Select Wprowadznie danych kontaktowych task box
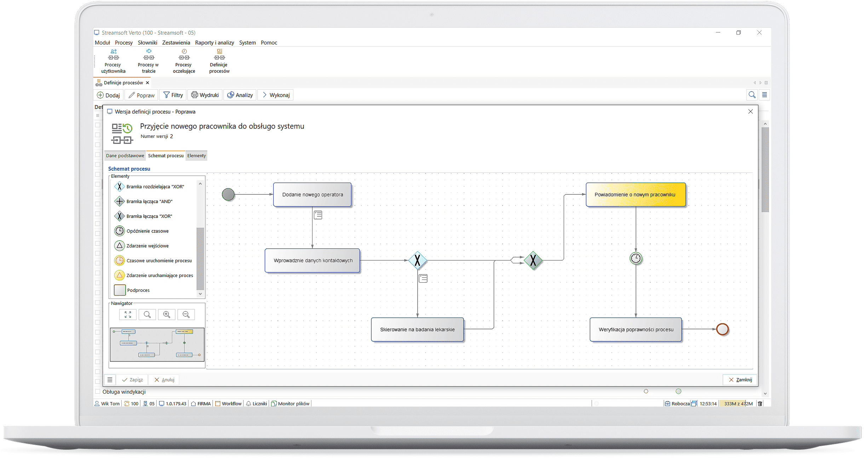 312,261
